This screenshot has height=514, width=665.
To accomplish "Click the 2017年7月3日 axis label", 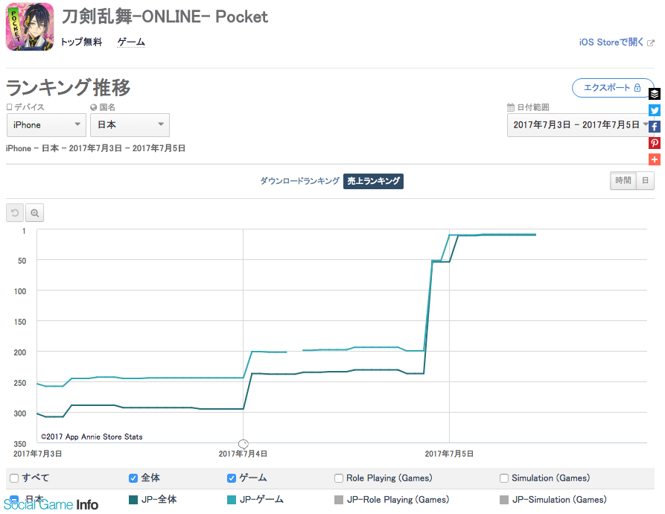I will tap(37, 454).
